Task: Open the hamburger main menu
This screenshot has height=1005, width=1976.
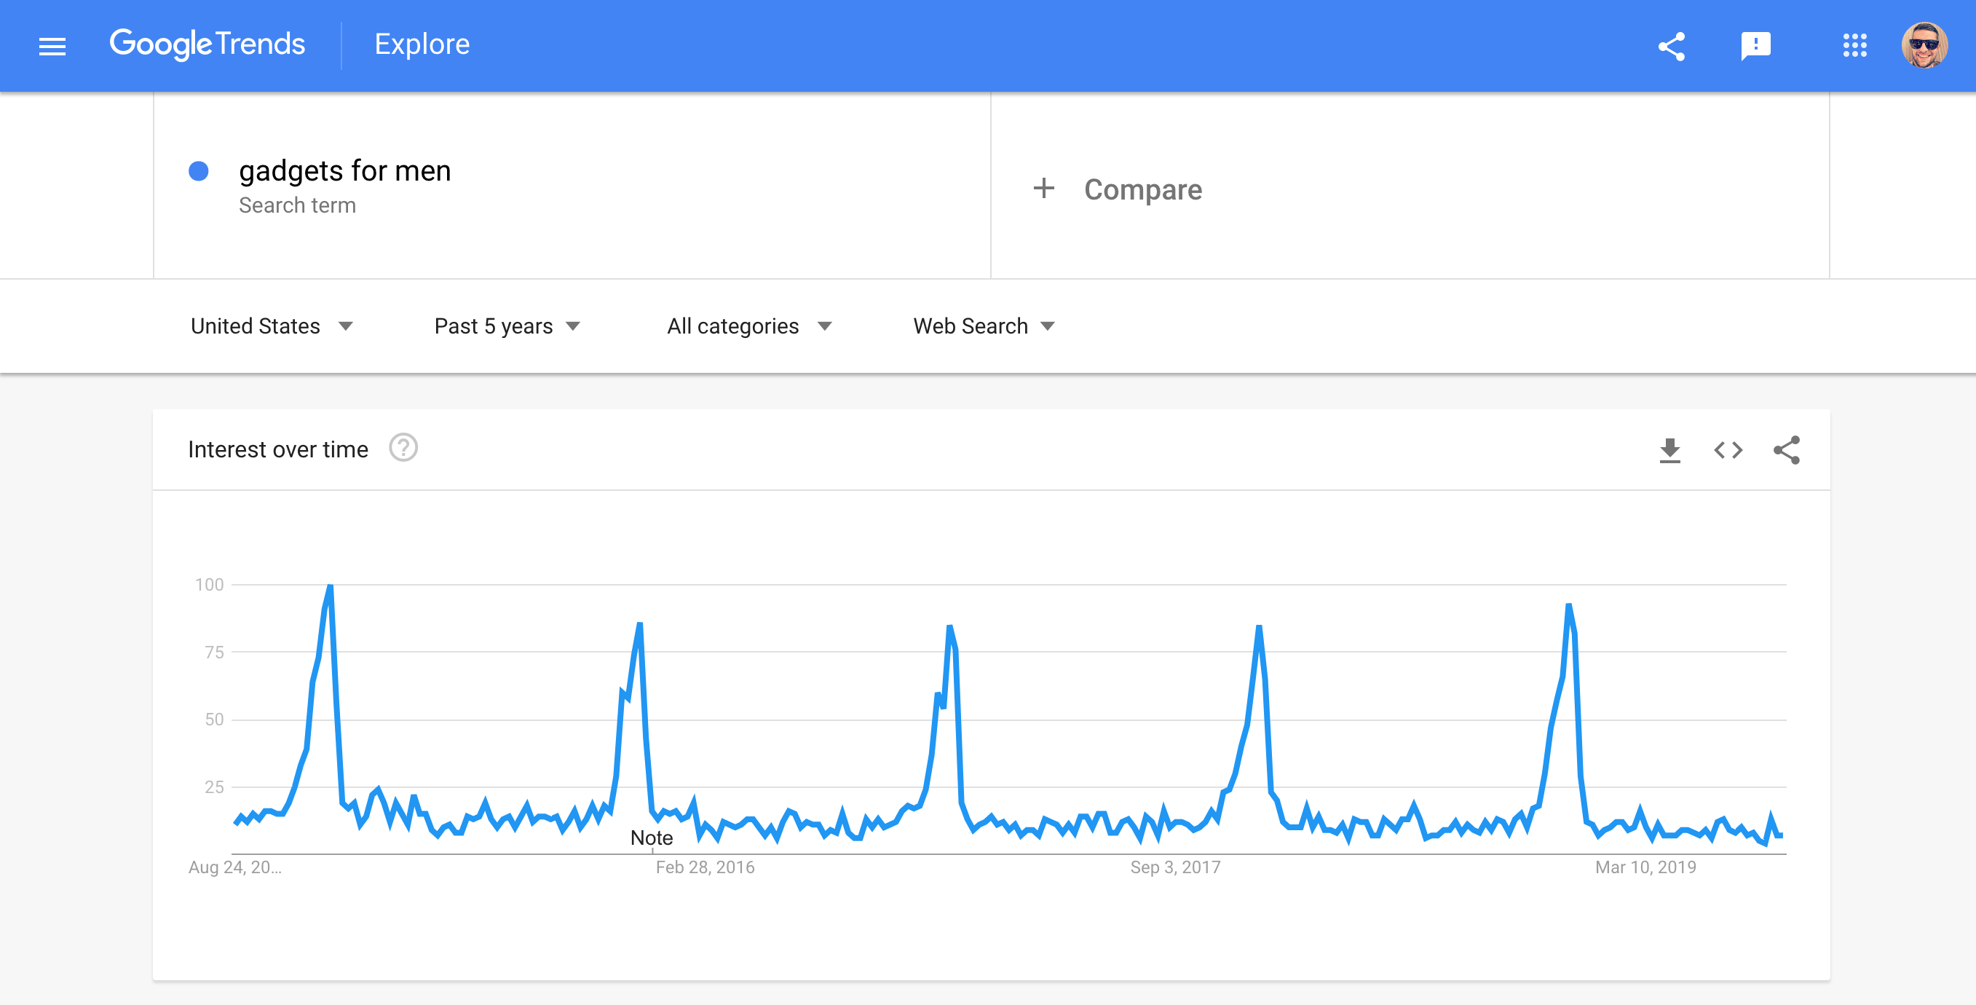Action: coord(52,46)
